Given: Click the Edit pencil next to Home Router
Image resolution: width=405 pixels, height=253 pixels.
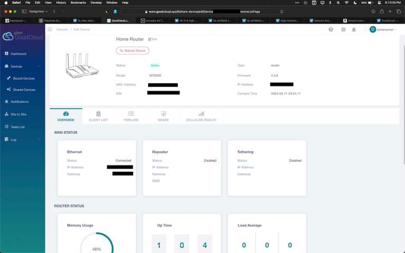Looking at the screenshot, I should tap(152, 39).
